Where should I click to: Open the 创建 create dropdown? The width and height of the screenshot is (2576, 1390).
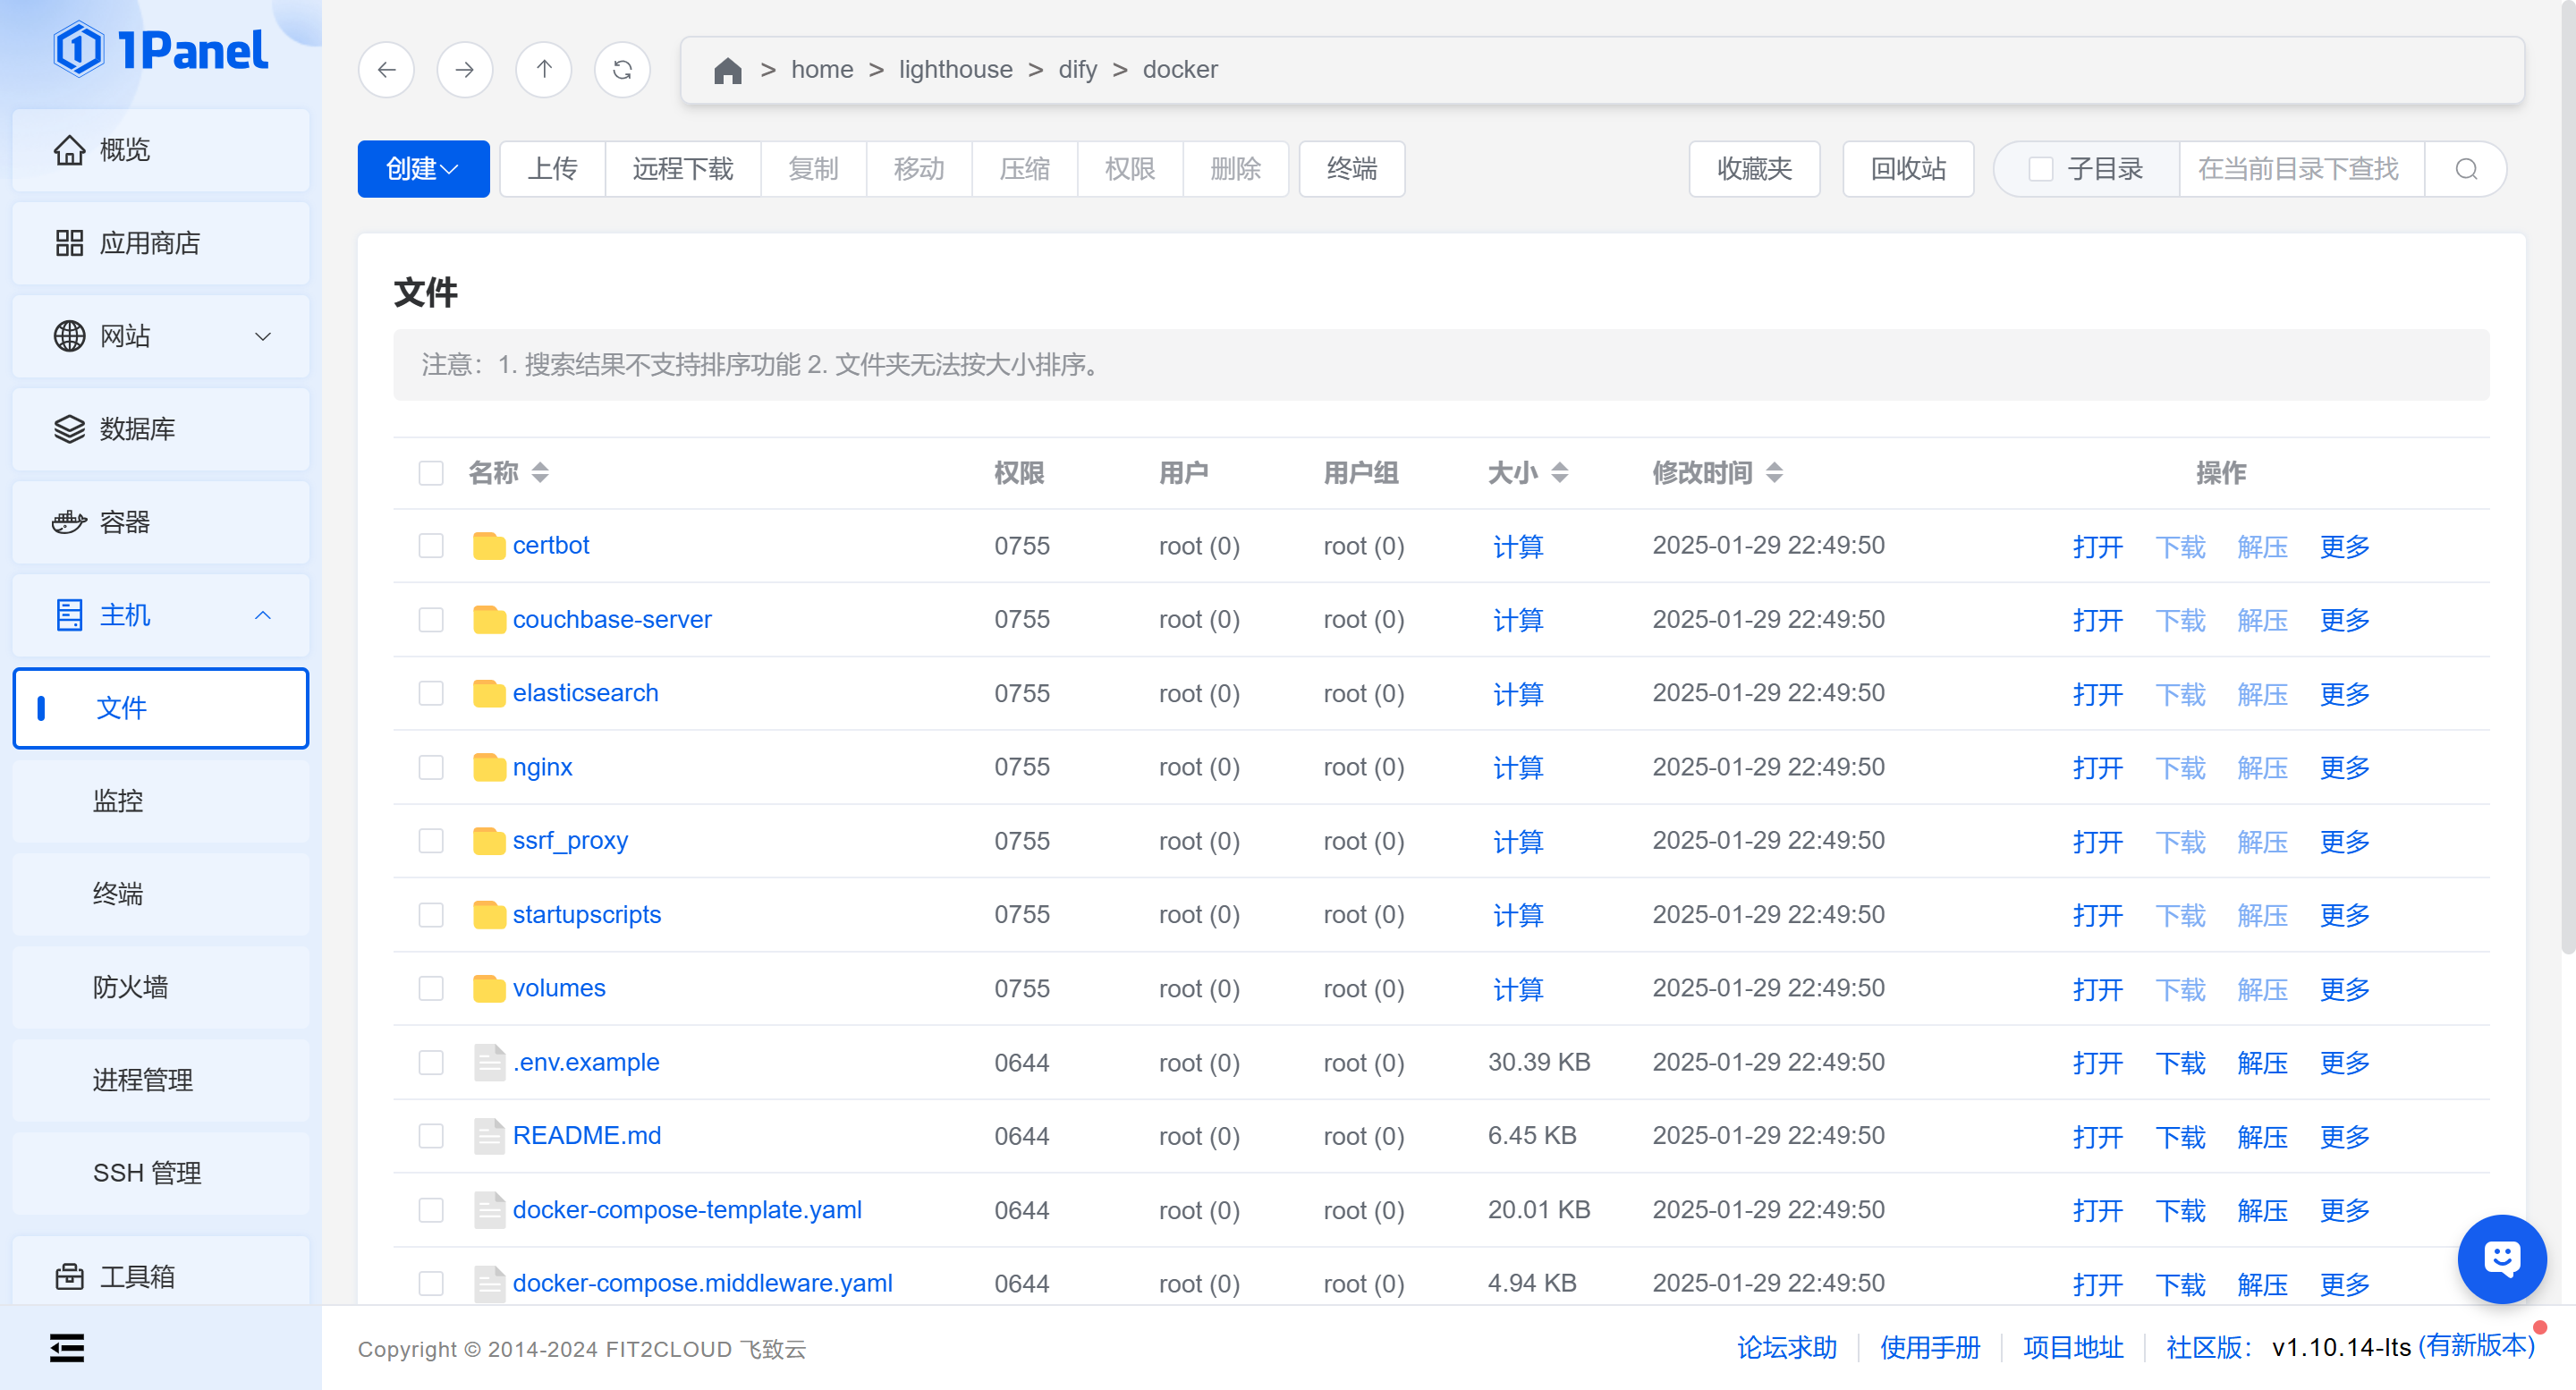(x=423, y=169)
